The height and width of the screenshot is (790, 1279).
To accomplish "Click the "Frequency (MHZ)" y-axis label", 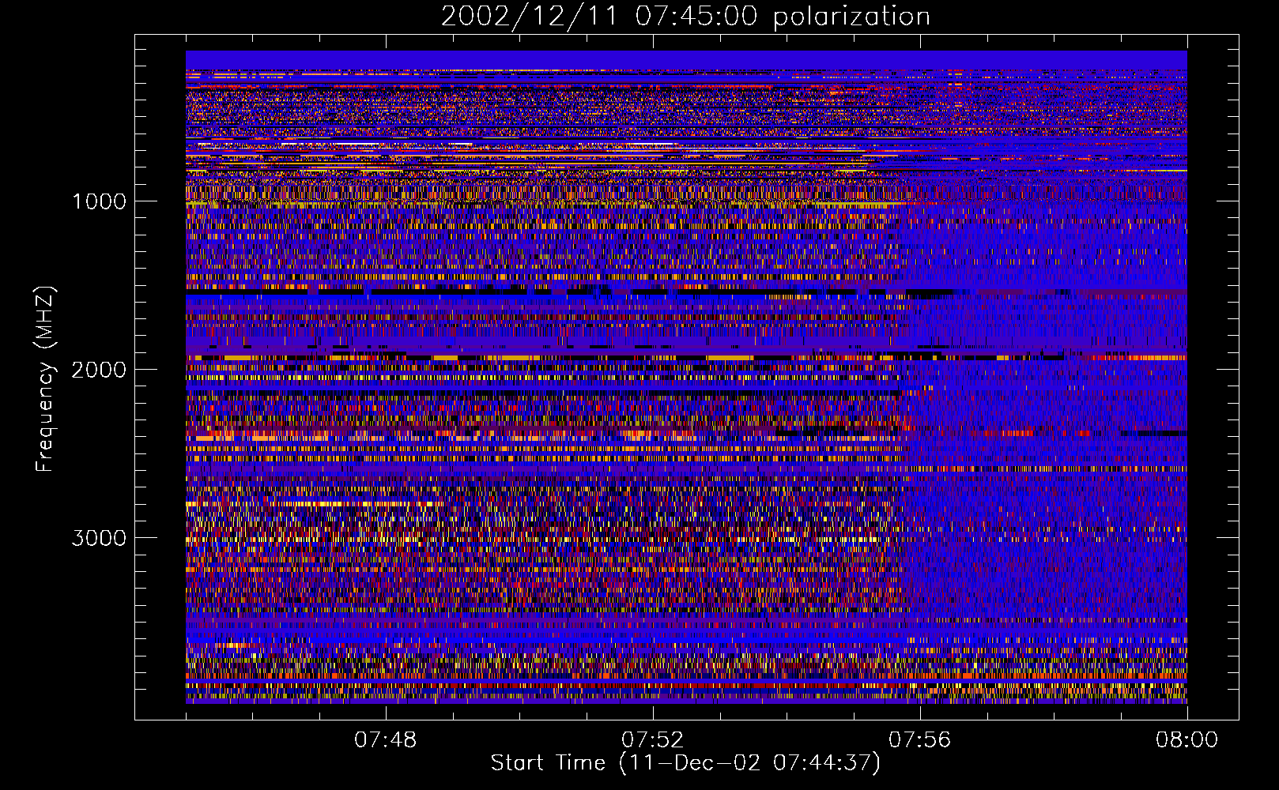I will tap(45, 379).
